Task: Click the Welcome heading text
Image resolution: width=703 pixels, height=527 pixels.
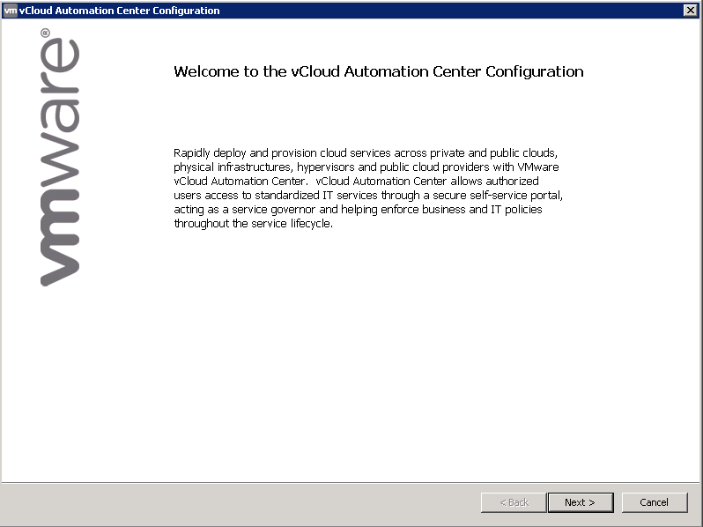Action: (378, 71)
